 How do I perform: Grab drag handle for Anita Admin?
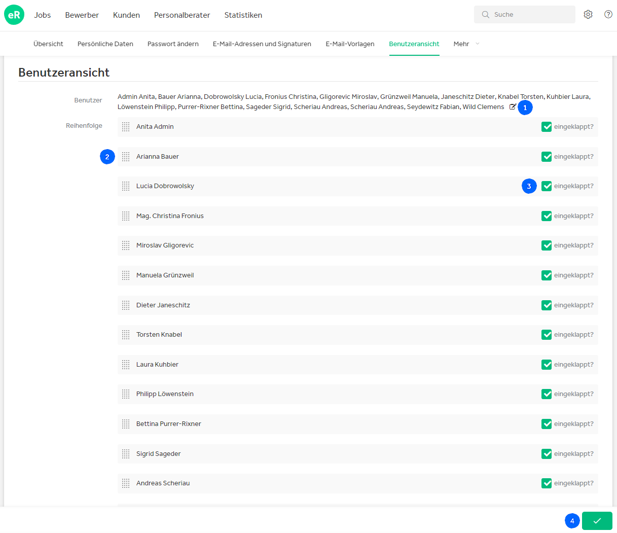(126, 127)
